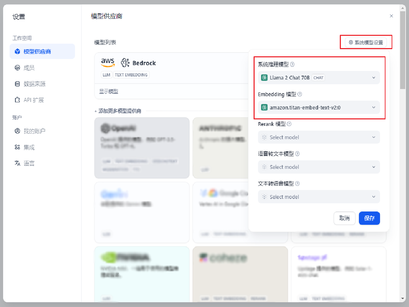Click help icon next to Rerank 模型
The width and height of the screenshot is (409, 307).
[x=289, y=124]
